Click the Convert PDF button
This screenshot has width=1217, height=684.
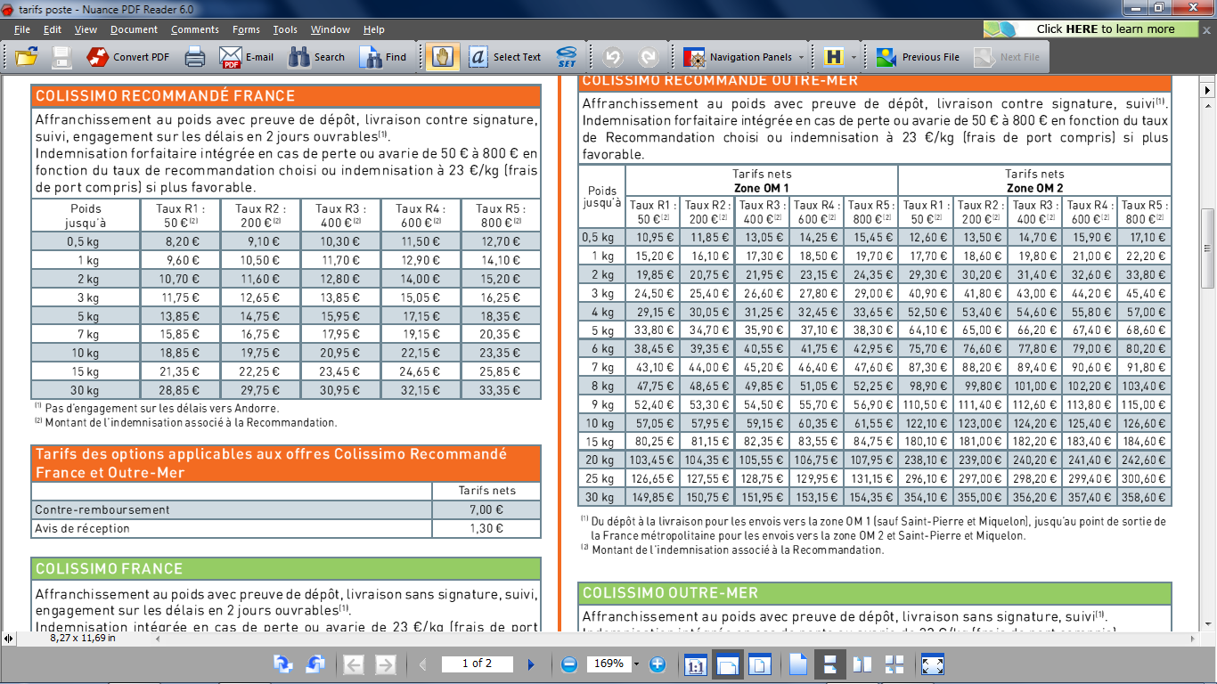128,57
